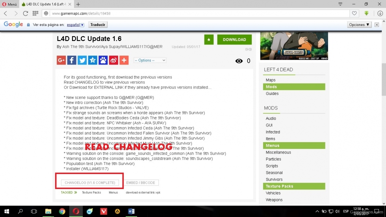Click the eye views icon

tap(239, 61)
